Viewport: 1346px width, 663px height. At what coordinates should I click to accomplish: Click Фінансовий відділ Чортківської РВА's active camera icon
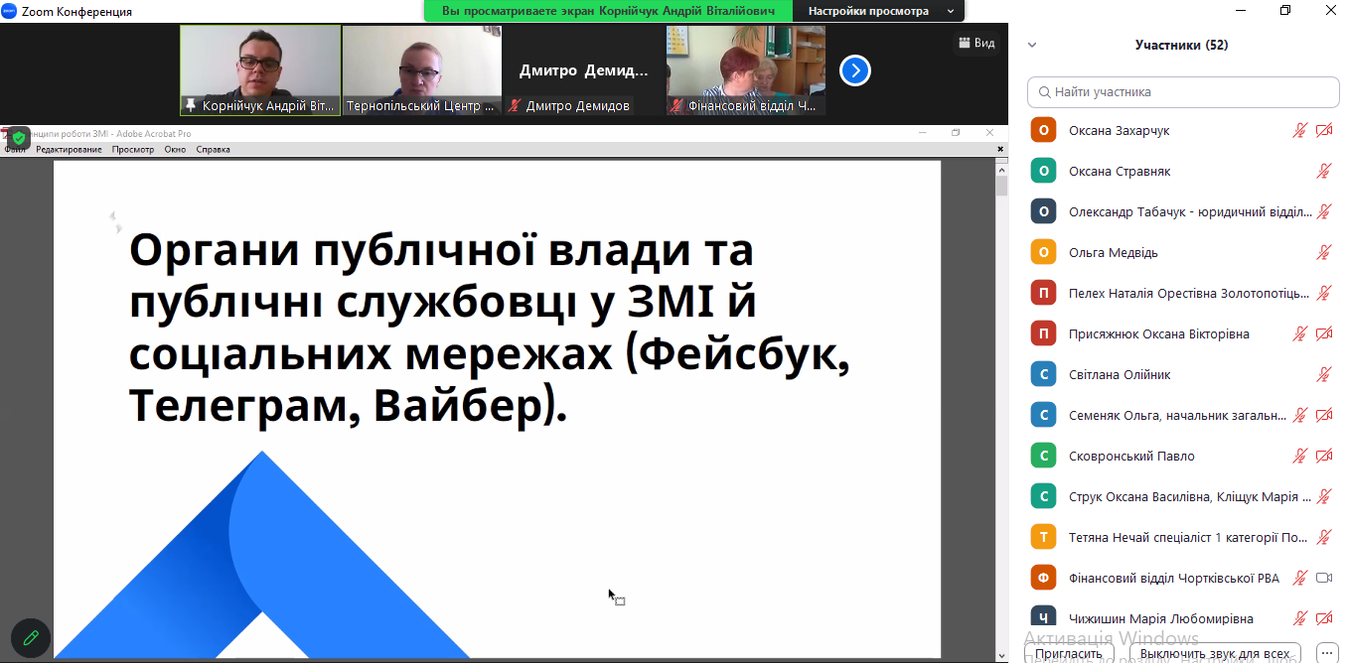pos(1323,578)
